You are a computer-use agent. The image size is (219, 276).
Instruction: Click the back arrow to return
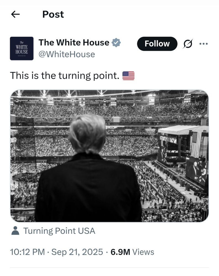pyautogui.click(x=16, y=14)
